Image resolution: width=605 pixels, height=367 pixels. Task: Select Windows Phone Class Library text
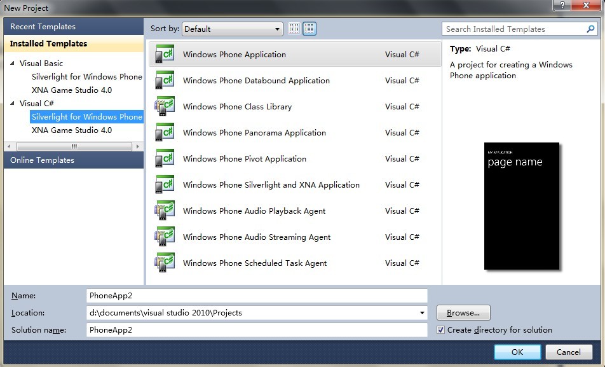pos(237,107)
